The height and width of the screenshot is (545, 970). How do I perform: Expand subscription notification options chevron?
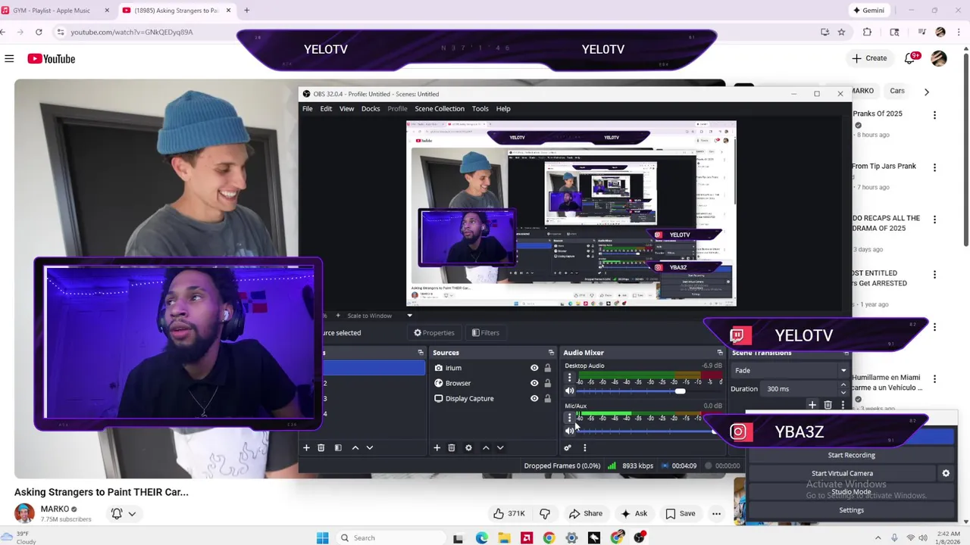pyautogui.click(x=132, y=513)
